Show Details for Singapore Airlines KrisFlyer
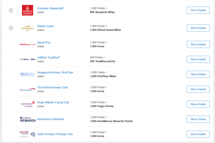The height and width of the screenshot is (143, 215). 198,74
